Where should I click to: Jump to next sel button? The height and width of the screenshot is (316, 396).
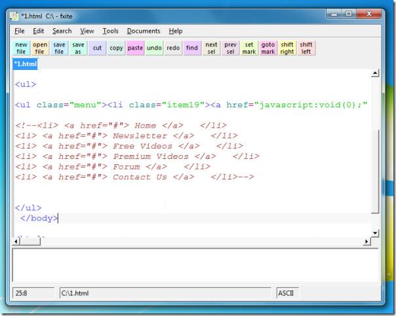(x=211, y=48)
